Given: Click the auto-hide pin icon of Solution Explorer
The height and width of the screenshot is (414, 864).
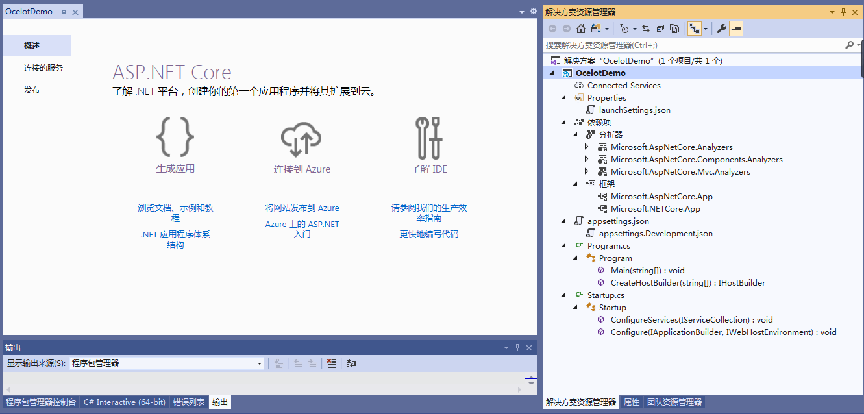Looking at the screenshot, I should [x=844, y=12].
